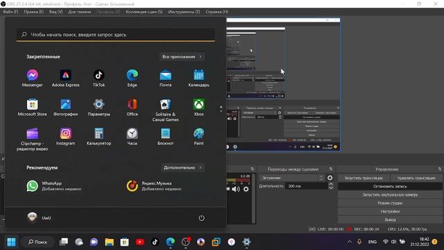The image size is (444, 250).
Task: Open the Правка menu in OBS
Action: 34,12
